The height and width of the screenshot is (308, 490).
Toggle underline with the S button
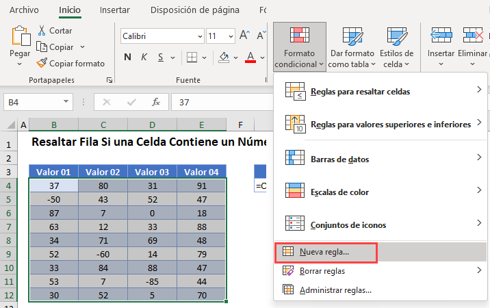(x=161, y=57)
